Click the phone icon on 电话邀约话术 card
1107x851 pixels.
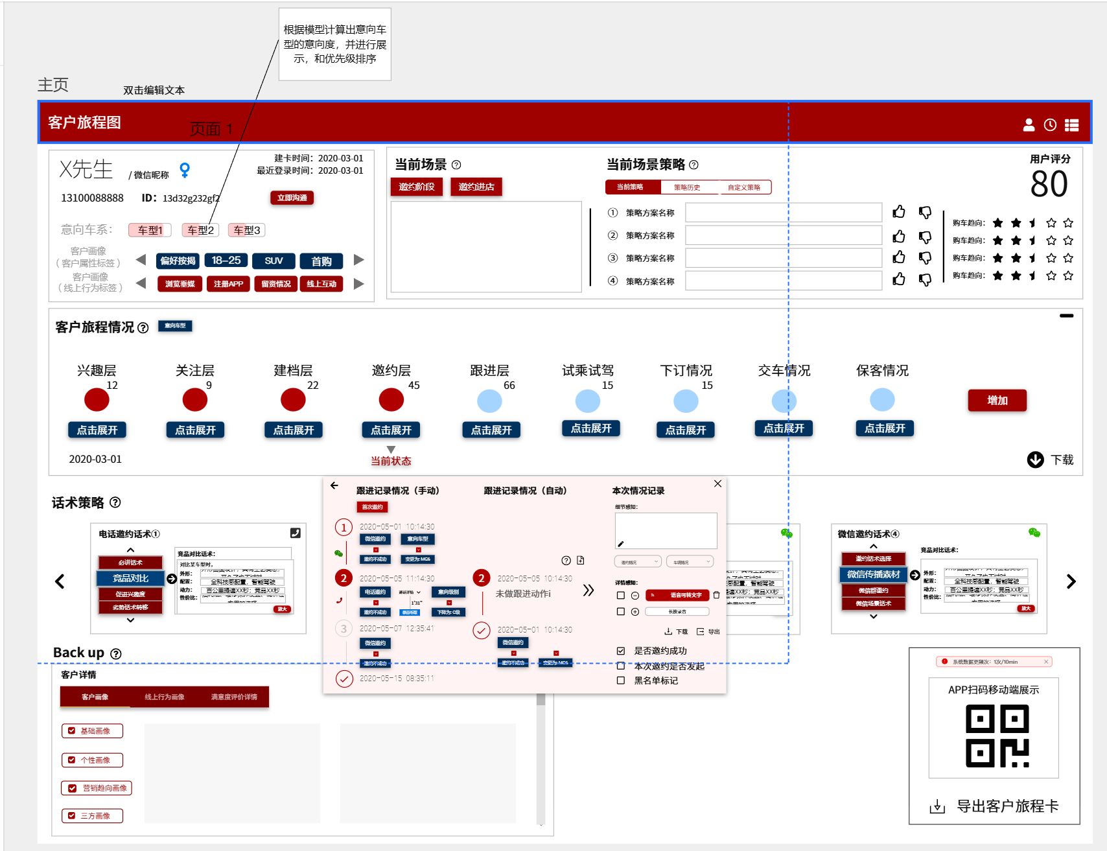coord(296,533)
